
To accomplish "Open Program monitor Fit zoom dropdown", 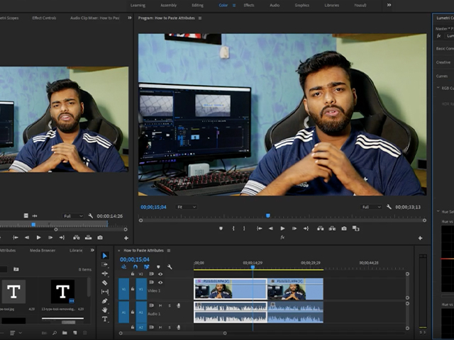I will pos(186,207).
